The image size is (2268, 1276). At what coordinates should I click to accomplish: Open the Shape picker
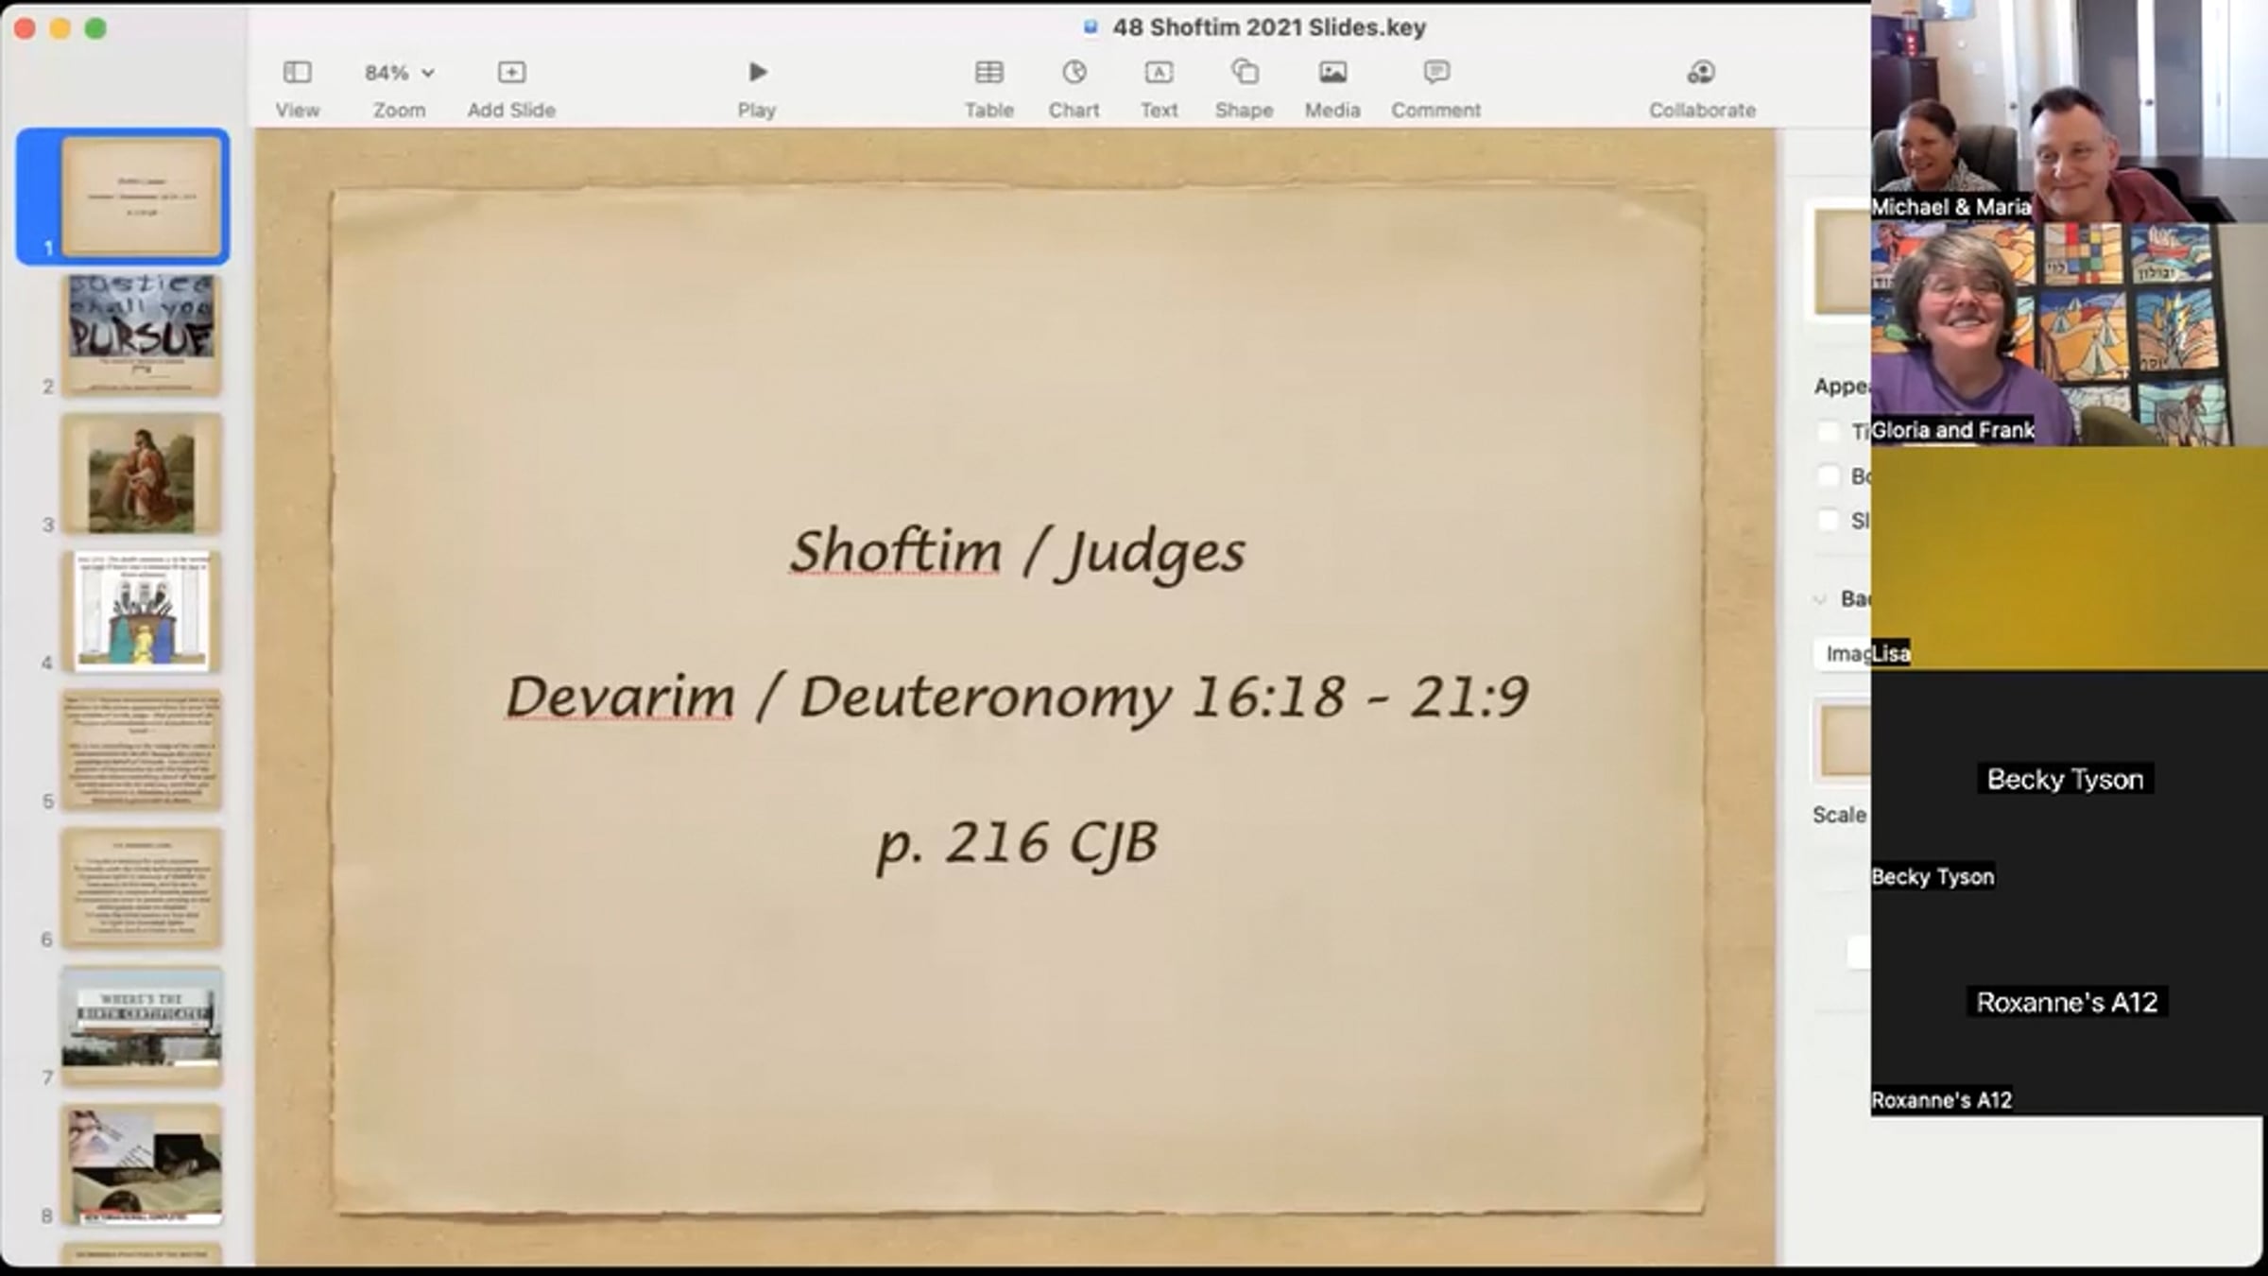(1244, 73)
